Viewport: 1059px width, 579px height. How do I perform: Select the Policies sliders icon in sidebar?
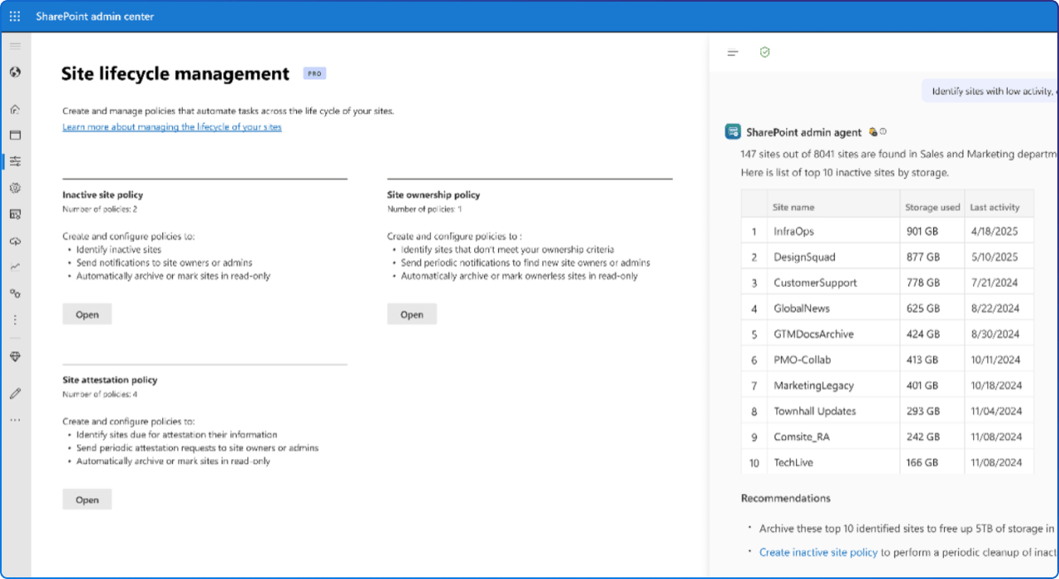coord(15,161)
